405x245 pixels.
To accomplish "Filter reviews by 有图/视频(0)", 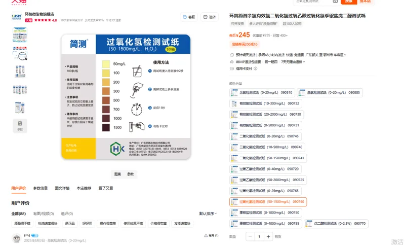I will 44,214.
